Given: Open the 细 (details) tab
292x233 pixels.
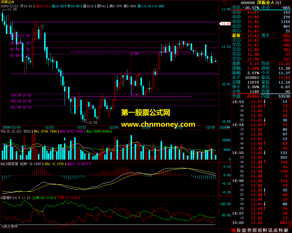Looking at the screenshot, I should pyautogui.click(x=234, y=230).
